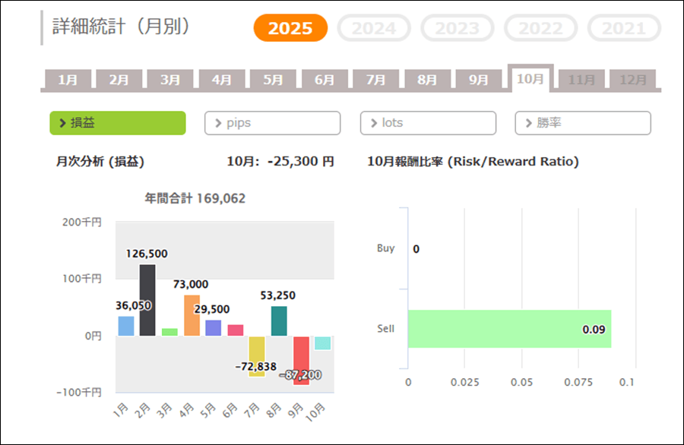Open the 2月 month tab
Viewport: 684px width, 445px height.
tap(119, 80)
